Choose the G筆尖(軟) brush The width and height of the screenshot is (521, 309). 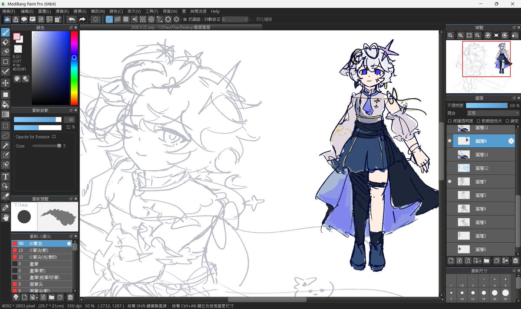42,250
